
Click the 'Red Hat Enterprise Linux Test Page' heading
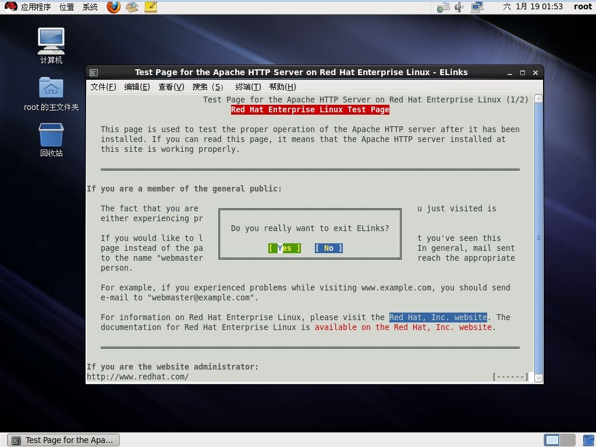click(x=310, y=110)
